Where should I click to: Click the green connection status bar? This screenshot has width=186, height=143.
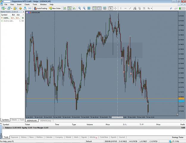(x=182, y=8)
